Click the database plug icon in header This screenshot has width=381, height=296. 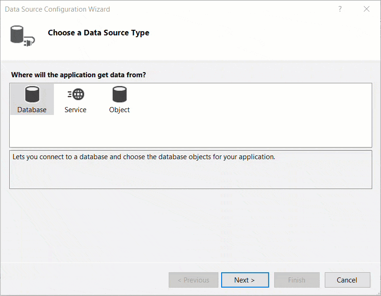point(22,36)
